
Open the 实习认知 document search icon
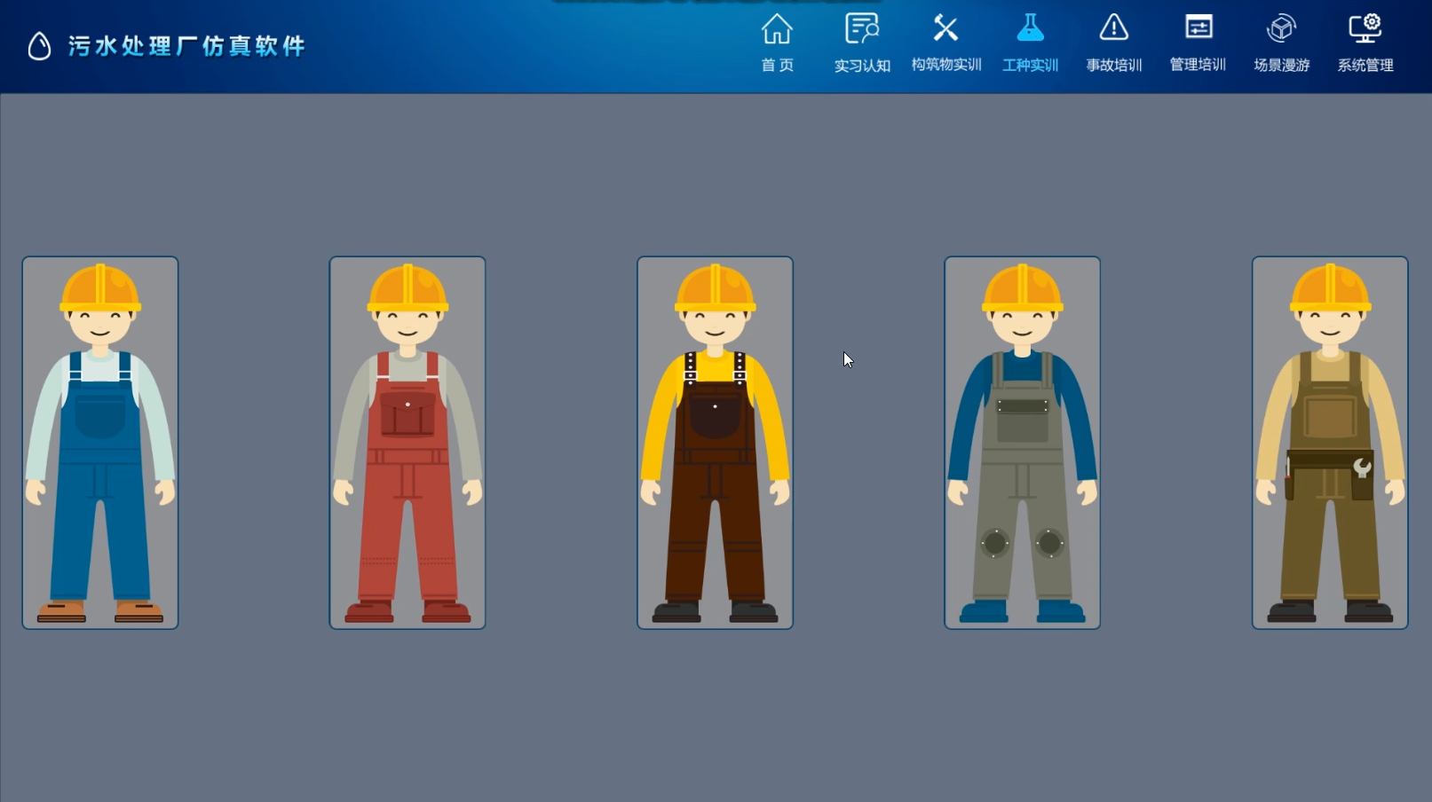[861, 29]
